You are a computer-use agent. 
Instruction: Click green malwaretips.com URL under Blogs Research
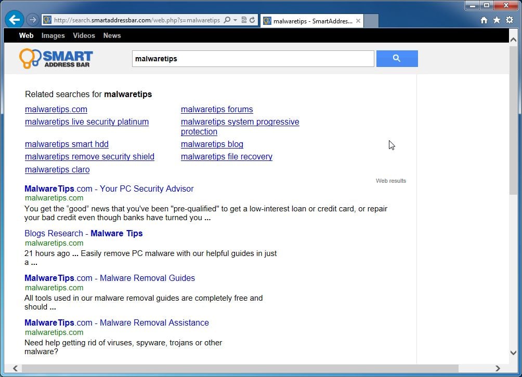tap(54, 243)
